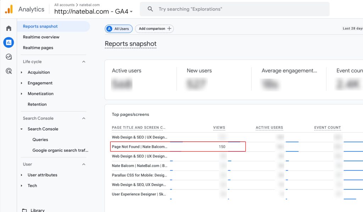Open the GA4 property selector dropdown

coord(131,12)
